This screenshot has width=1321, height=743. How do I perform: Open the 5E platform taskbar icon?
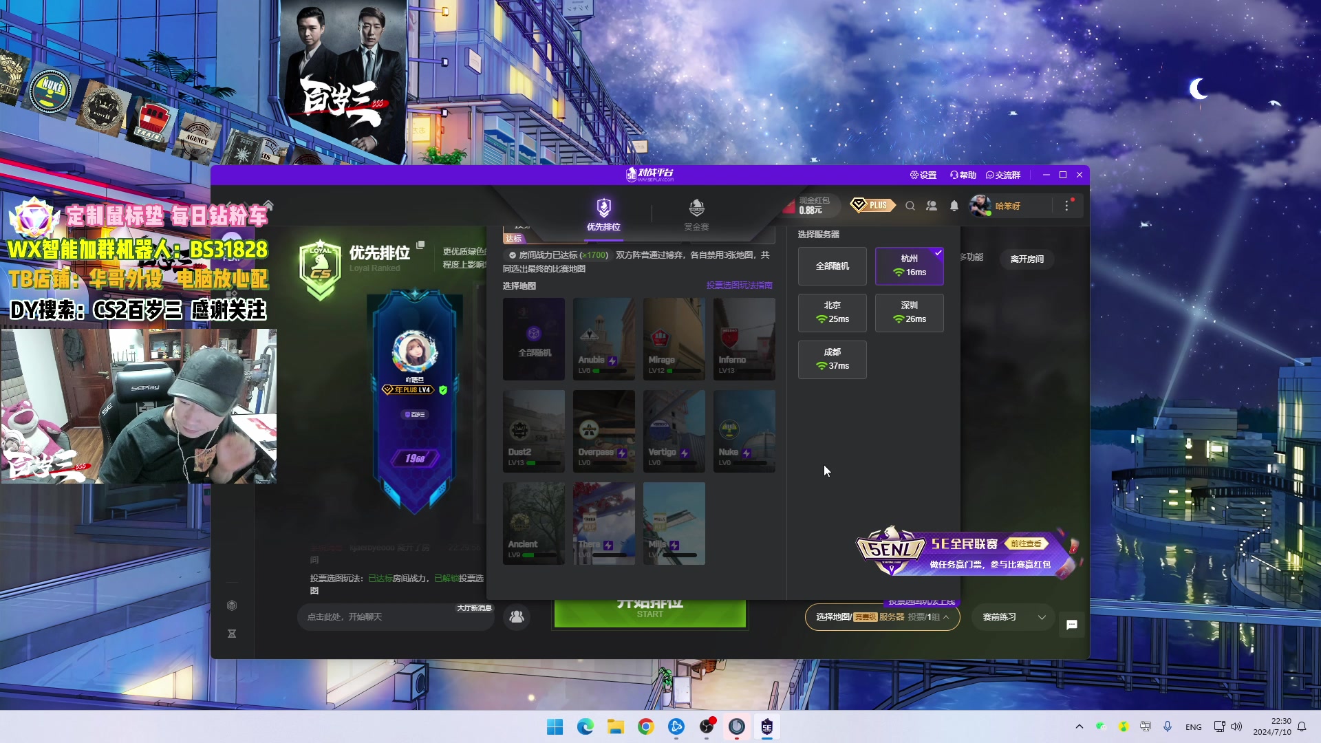coord(766,726)
